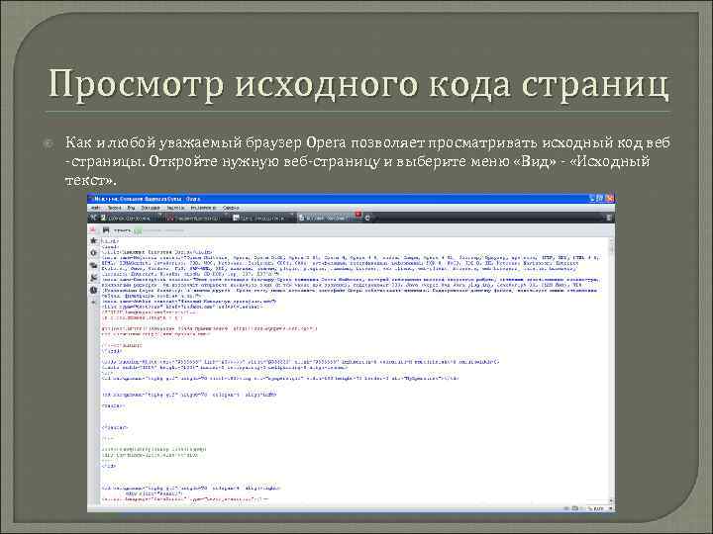Click the slide title Просмотр исходного кода страниц
This screenshot has width=713, height=534.
358,85
